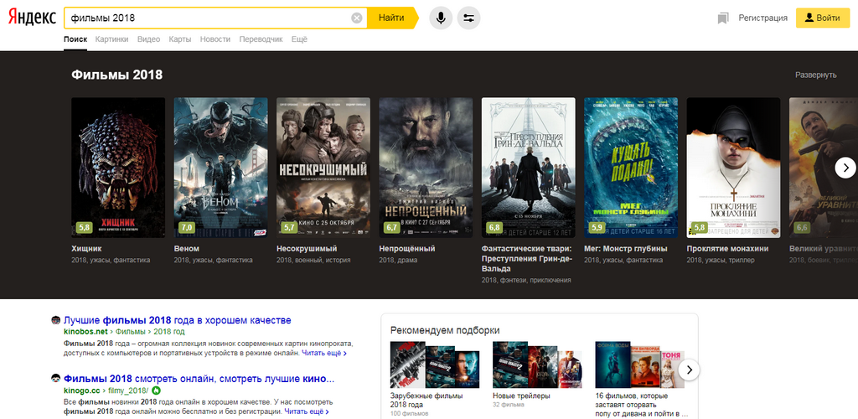The image size is (858, 419).
Task: Show next movies in carousel arrow
Action: pyautogui.click(x=845, y=168)
